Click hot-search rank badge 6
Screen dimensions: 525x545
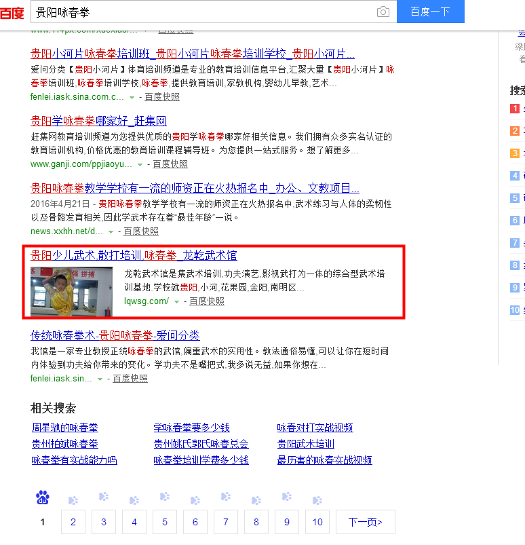click(x=515, y=221)
